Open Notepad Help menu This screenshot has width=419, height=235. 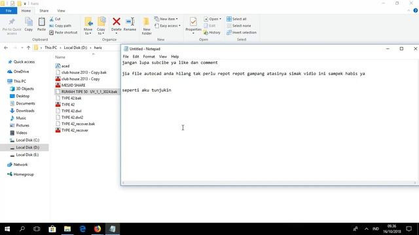[175, 57]
